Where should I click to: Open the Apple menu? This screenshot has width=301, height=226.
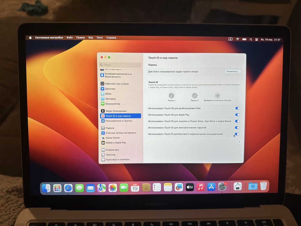point(30,38)
